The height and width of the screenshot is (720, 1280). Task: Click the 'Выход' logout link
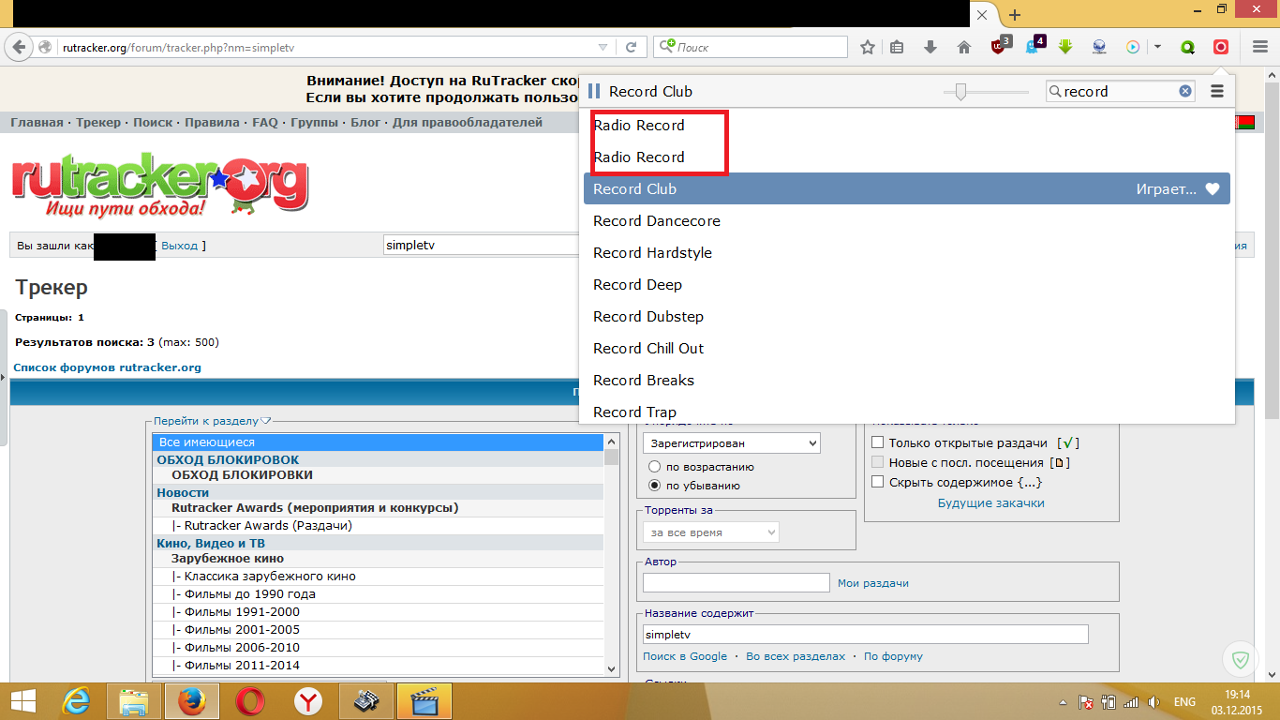(179, 246)
